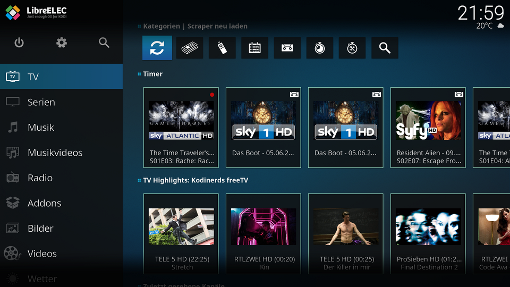Open TELE 5 HD Stretch highlight
Image resolution: width=510 pixels, height=287 pixels.
point(181,234)
